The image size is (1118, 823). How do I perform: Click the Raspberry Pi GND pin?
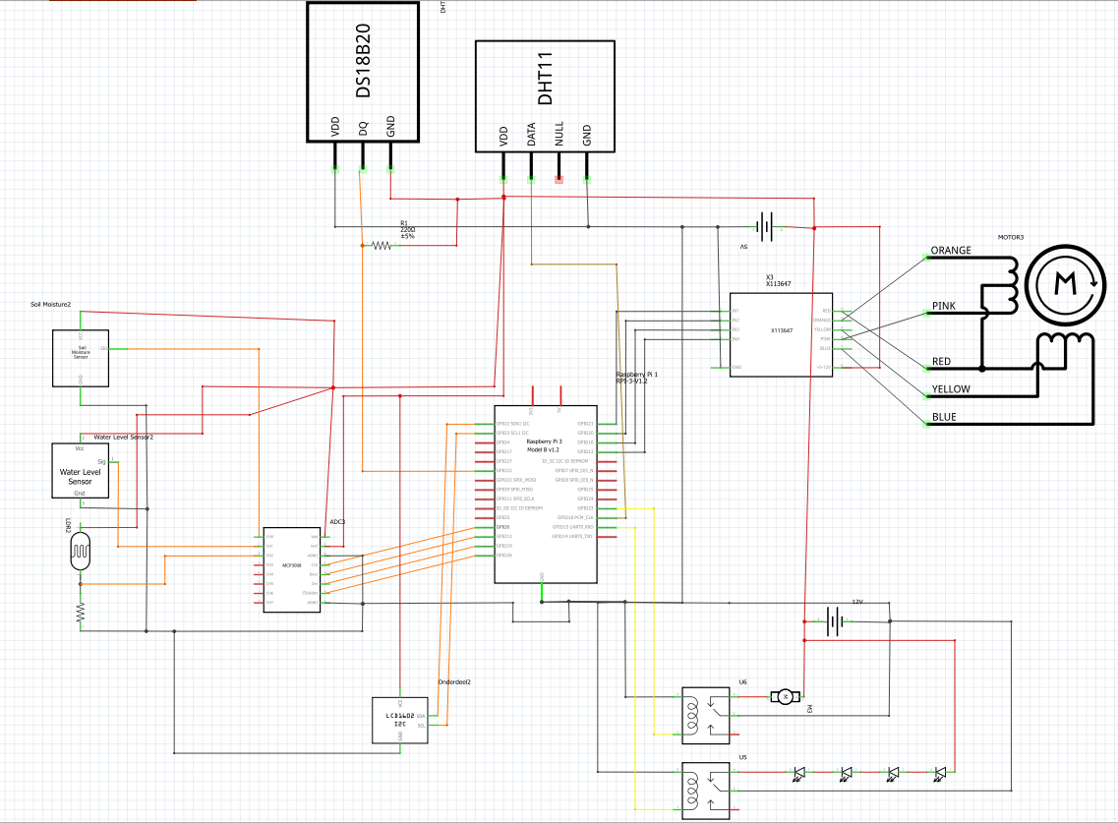(x=542, y=591)
